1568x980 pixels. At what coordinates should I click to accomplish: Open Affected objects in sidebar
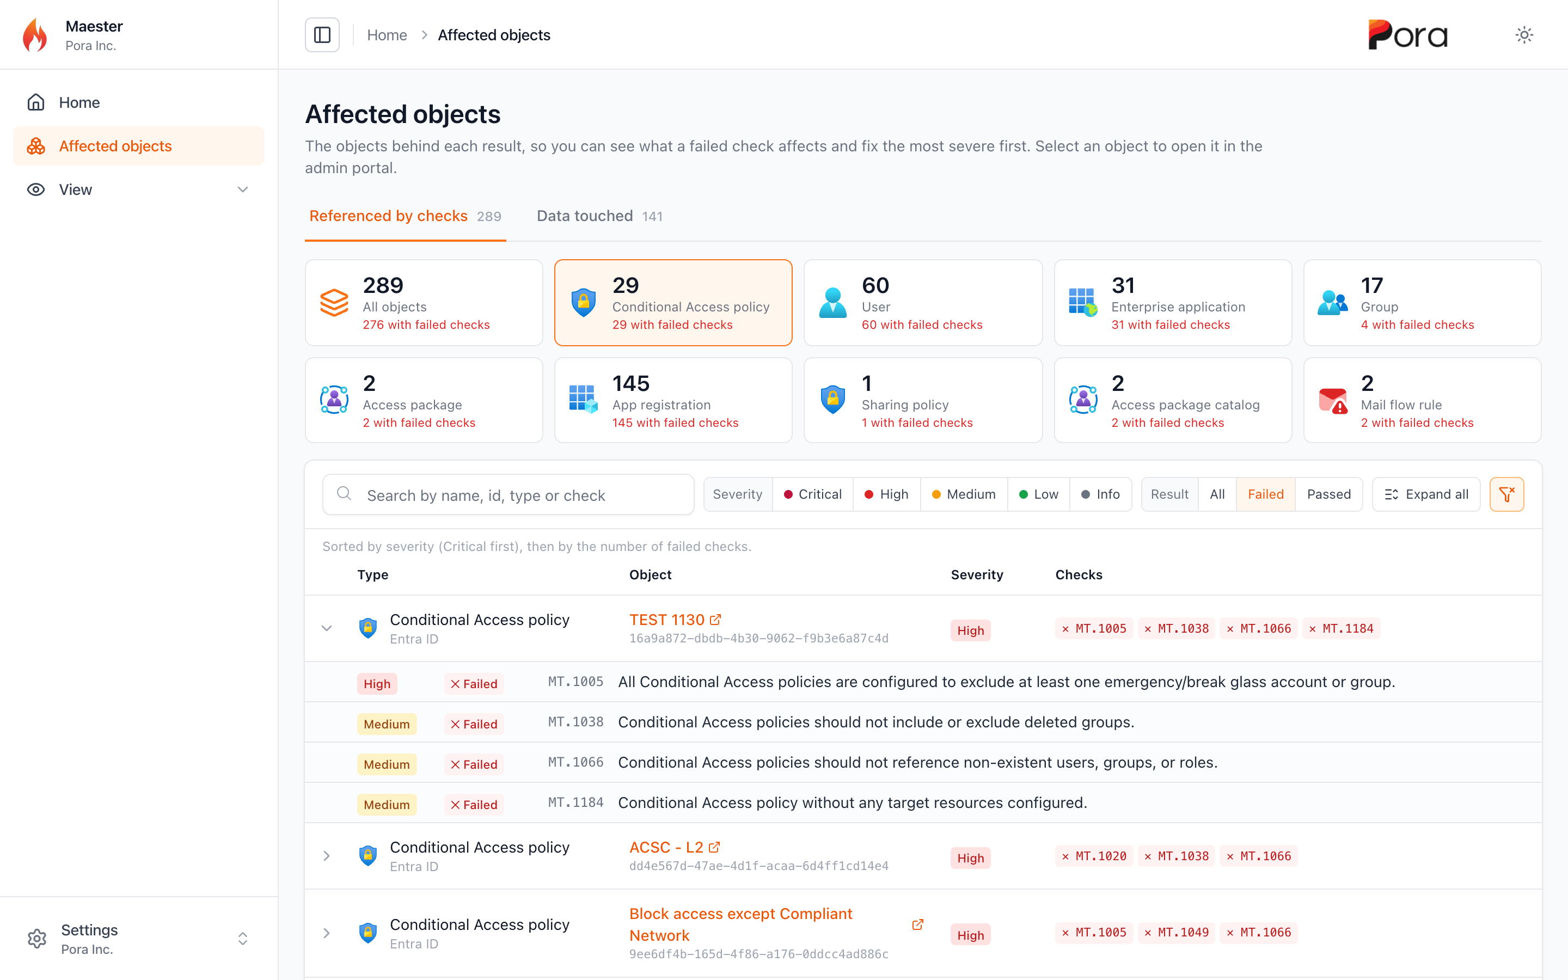click(139, 146)
